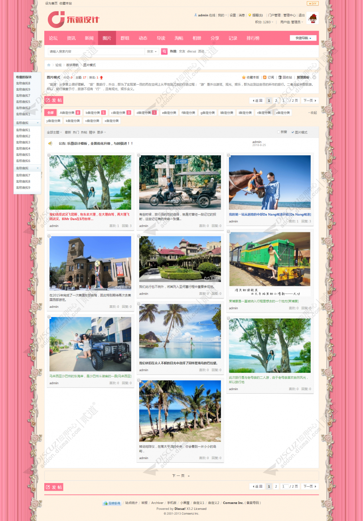Image resolution: width=363 pixels, height=521 pixels.
Task: Open the 搜索 type dropdown
Action: [152, 52]
